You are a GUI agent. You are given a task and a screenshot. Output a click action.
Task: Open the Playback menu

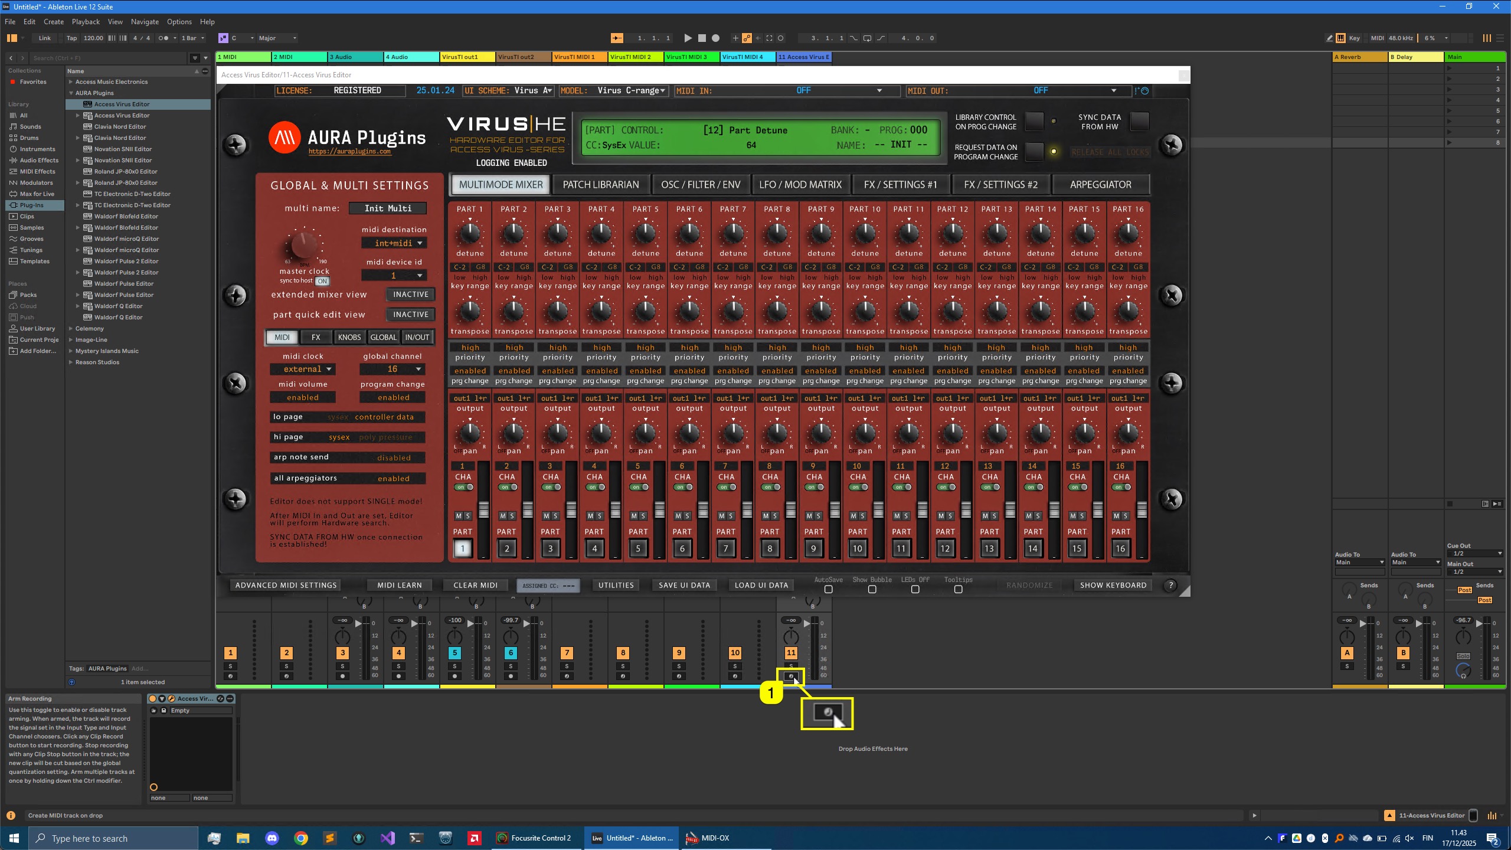pyautogui.click(x=86, y=22)
